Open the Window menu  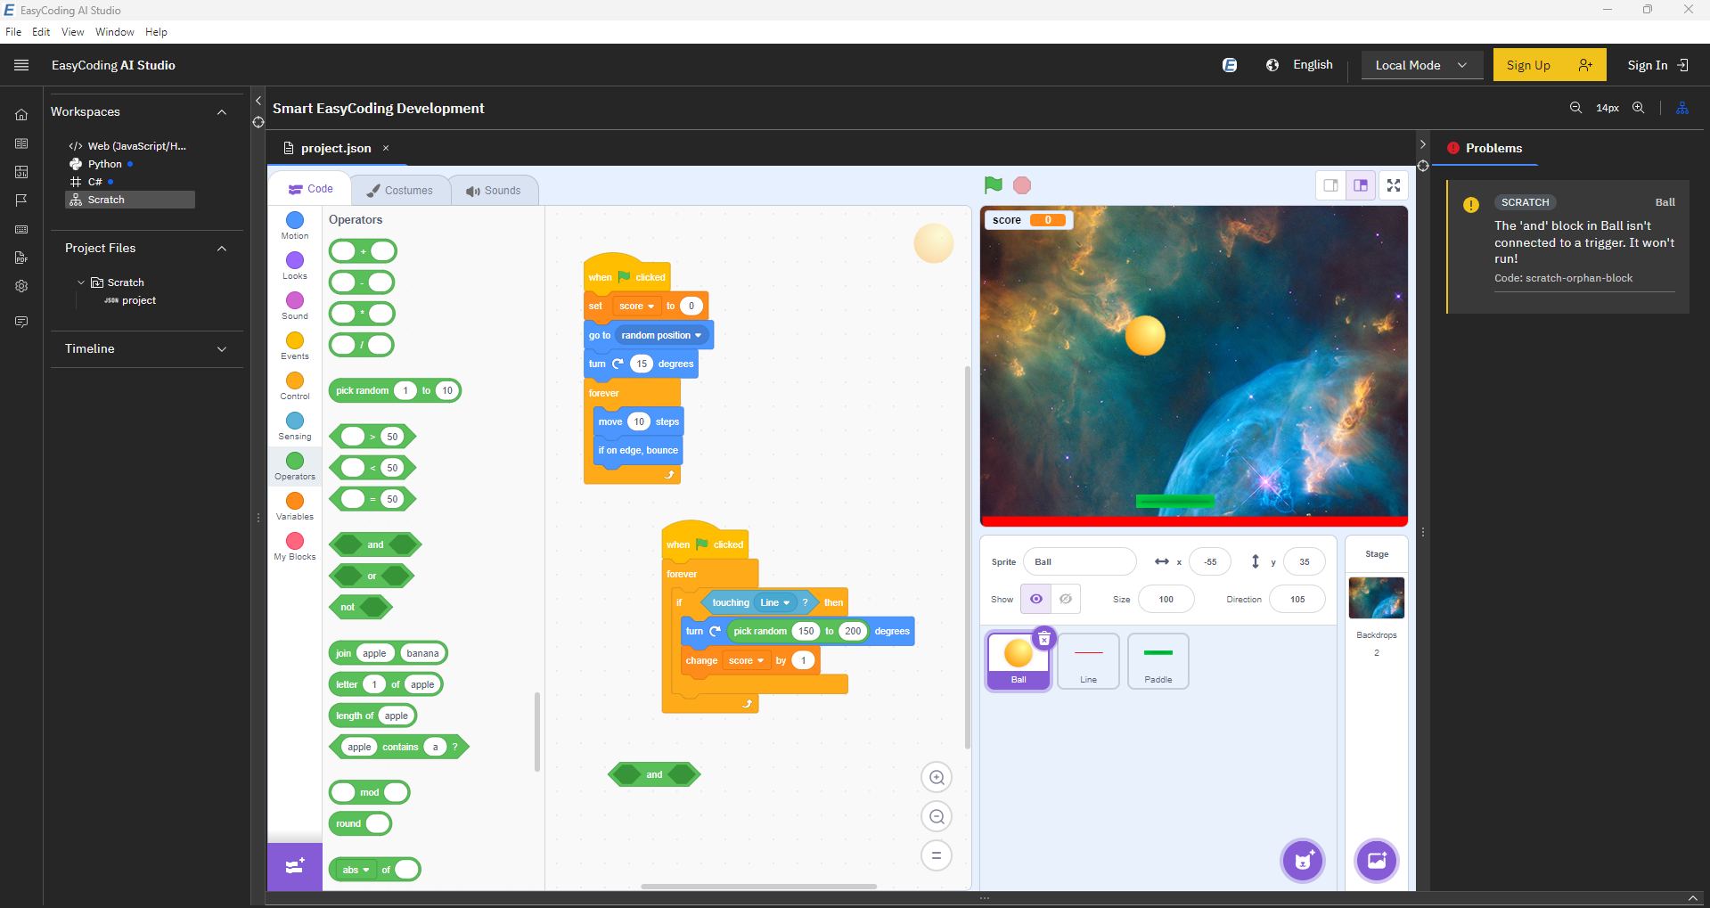pyautogui.click(x=115, y=32)
